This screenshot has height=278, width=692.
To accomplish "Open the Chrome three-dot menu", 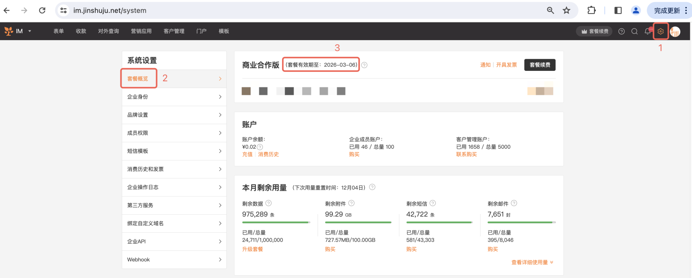I will click(686, 10).
